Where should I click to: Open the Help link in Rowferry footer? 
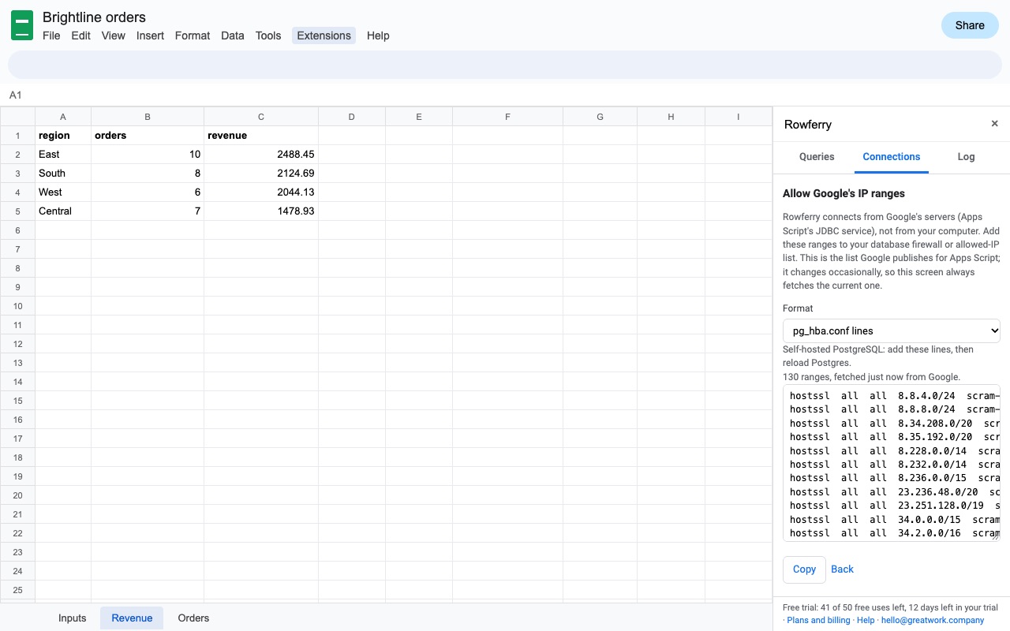point(866,621)
